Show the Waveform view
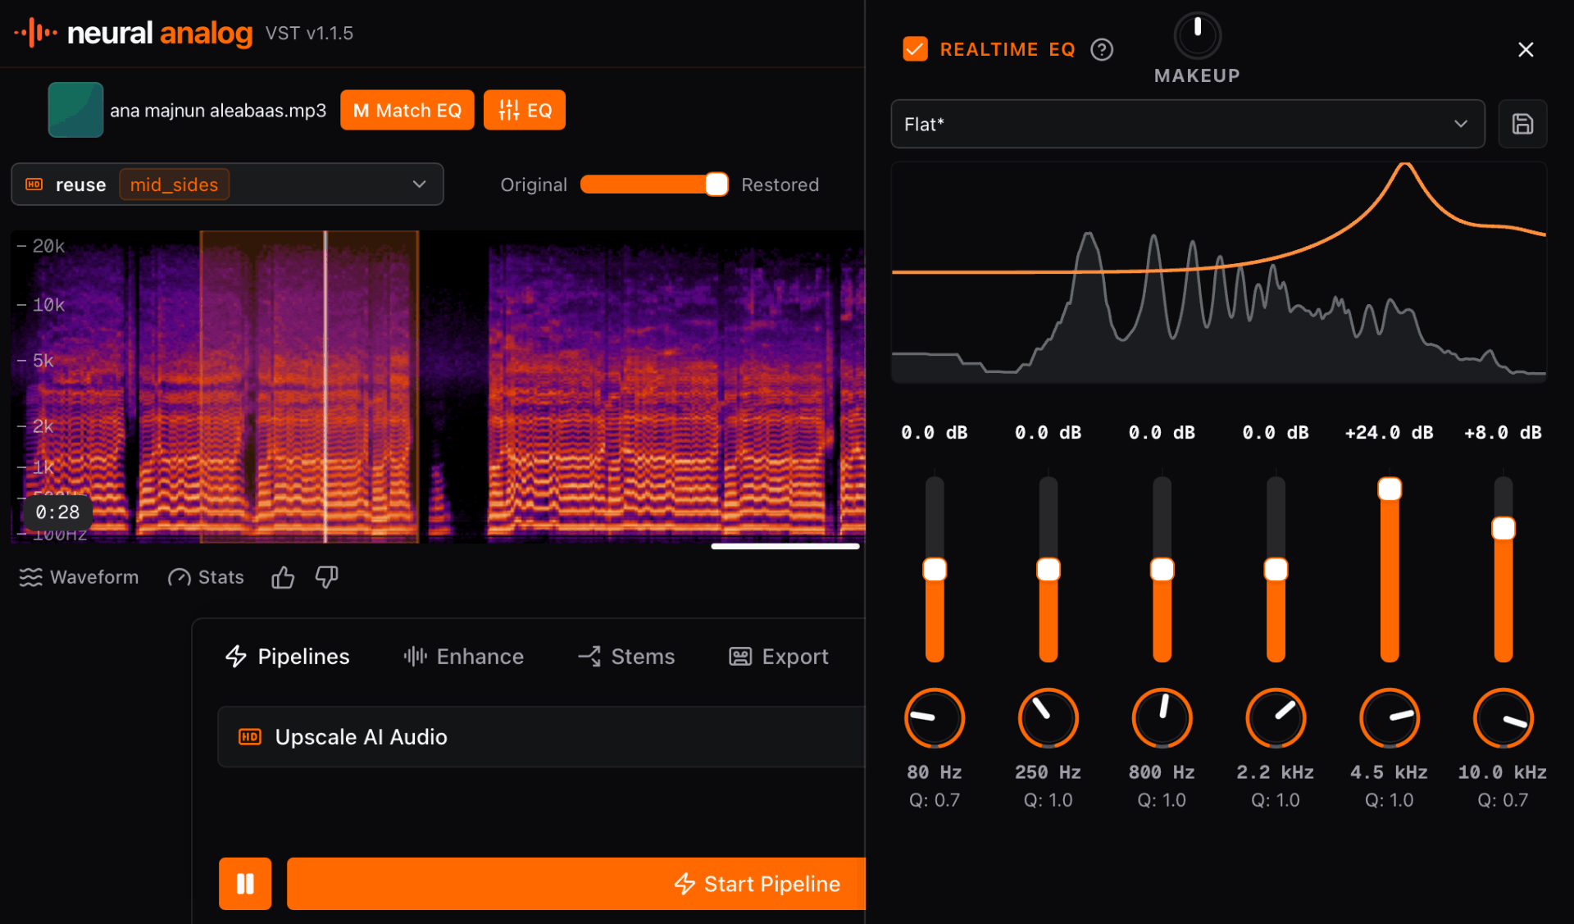This screenshot has width=1574, height=924. (x=79, y=577)
